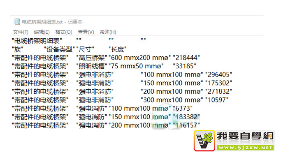The width and height of the screenshot is (288, 160).
Task: Click the column header "长度"
Action: coord(118,49)
